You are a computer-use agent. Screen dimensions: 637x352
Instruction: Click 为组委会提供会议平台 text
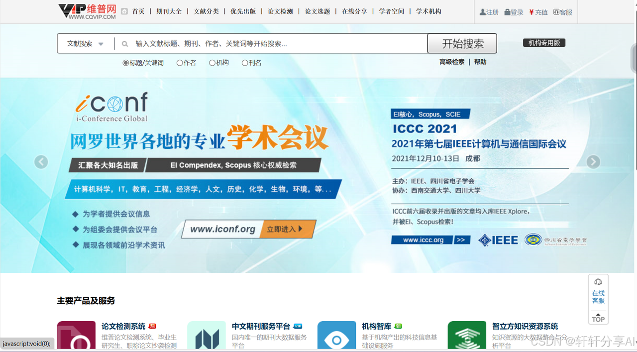[x=120, y=230]
